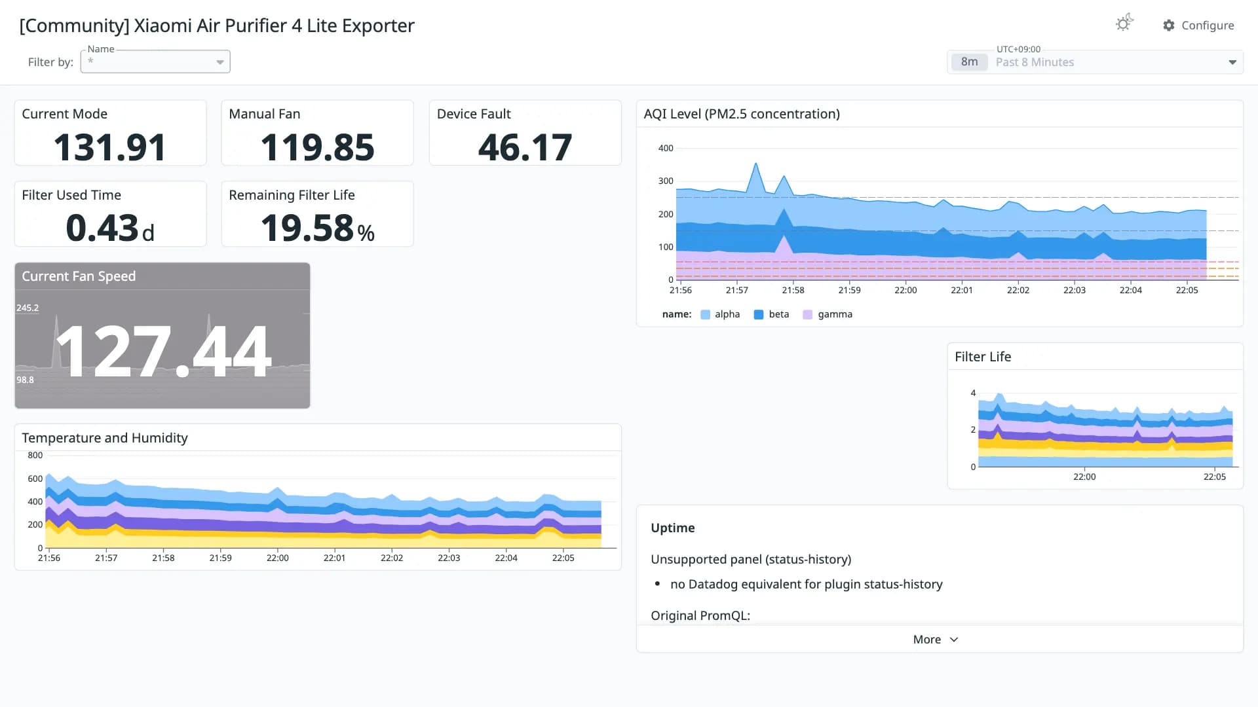Select the alpha legend color swatch
The height and width of the screenshot is (707, 1258).
[x=705, y=315]
